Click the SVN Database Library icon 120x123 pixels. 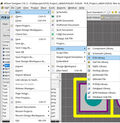point(89,93)
